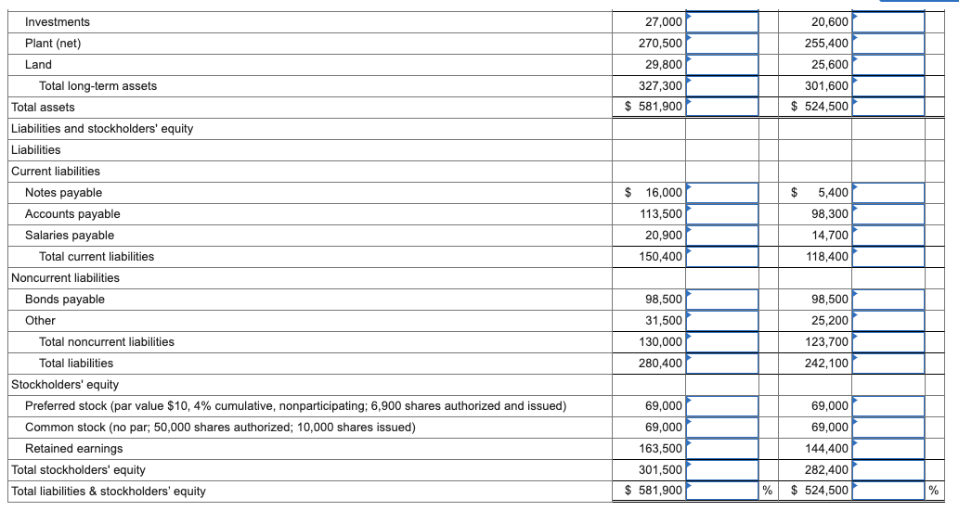Select the Total stockholders' equity label
The width and height of the screenshot is (959, 511).
click(x=78, y=470)
